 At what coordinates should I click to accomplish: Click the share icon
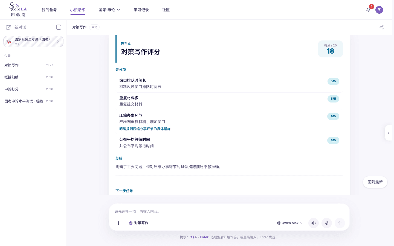[381, 27]
